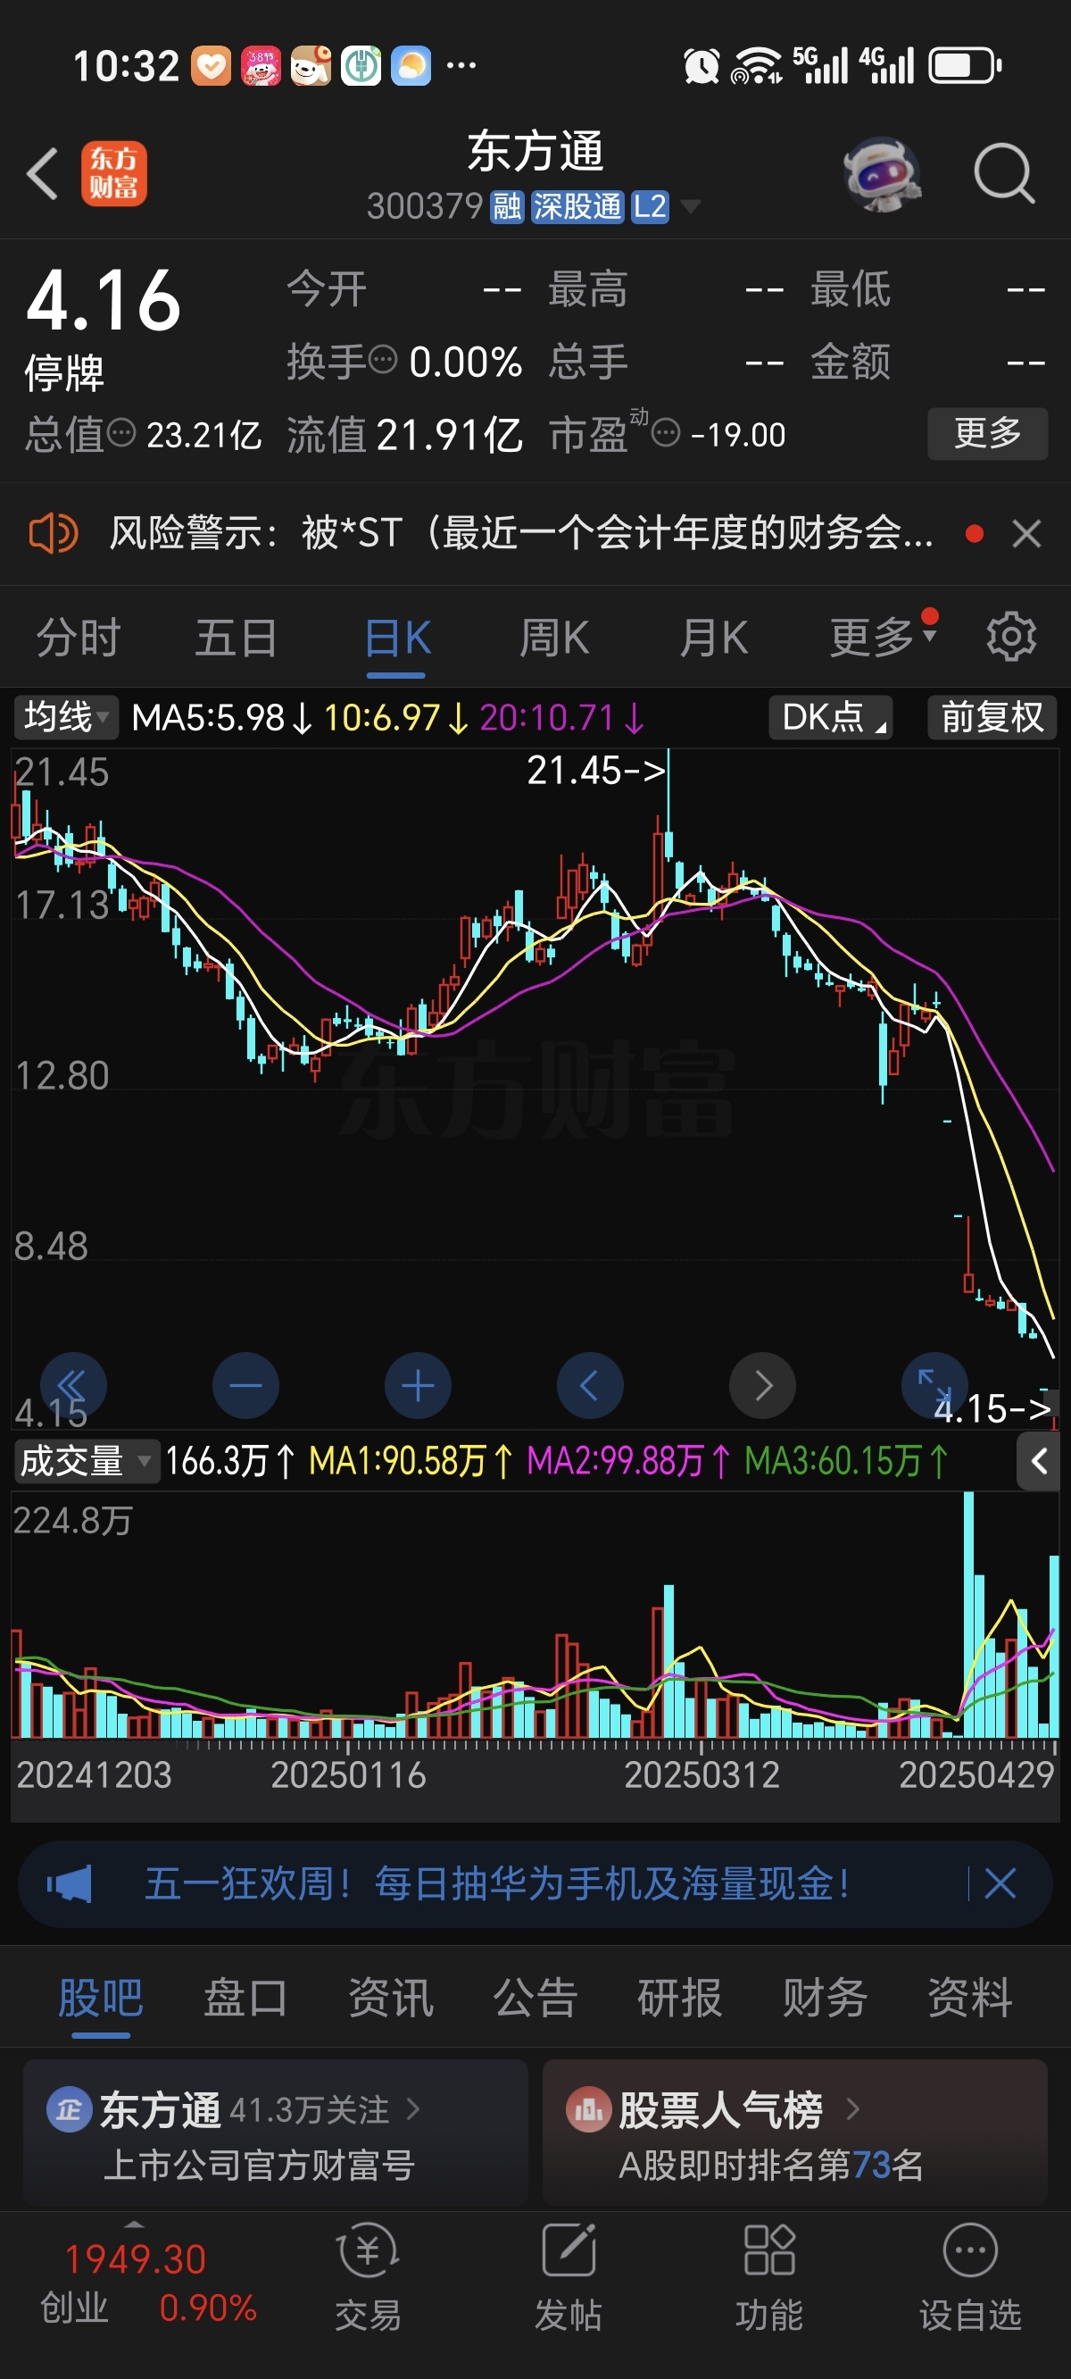Jump chart to earliest with double-arrow

click(x=73, y=1385)
